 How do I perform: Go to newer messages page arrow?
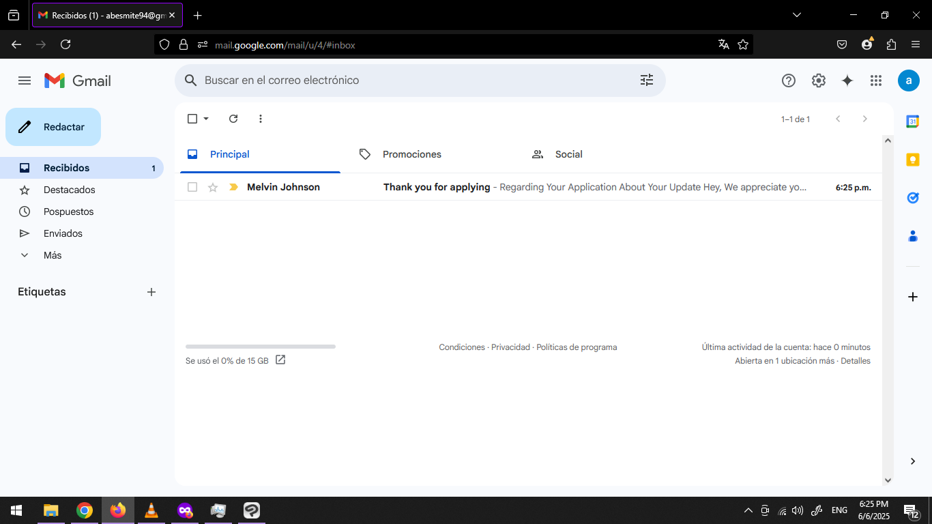tap(838, 119)
